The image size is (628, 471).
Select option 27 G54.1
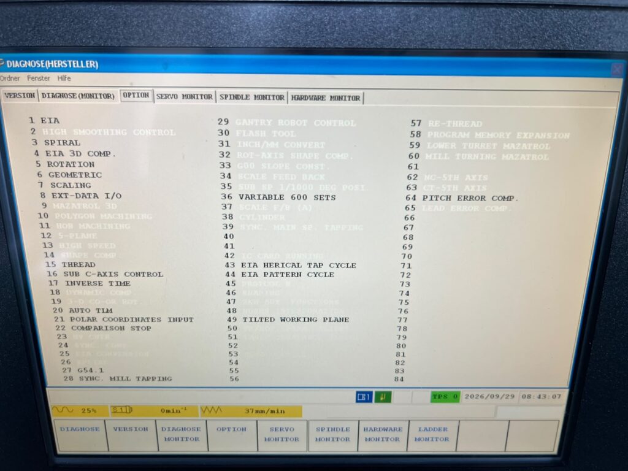[83, 370]
